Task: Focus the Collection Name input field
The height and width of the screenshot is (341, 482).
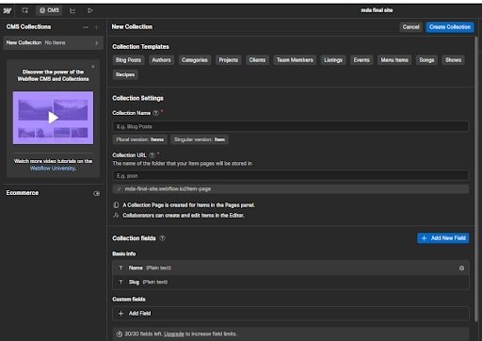Action: (x=291, y=126)
